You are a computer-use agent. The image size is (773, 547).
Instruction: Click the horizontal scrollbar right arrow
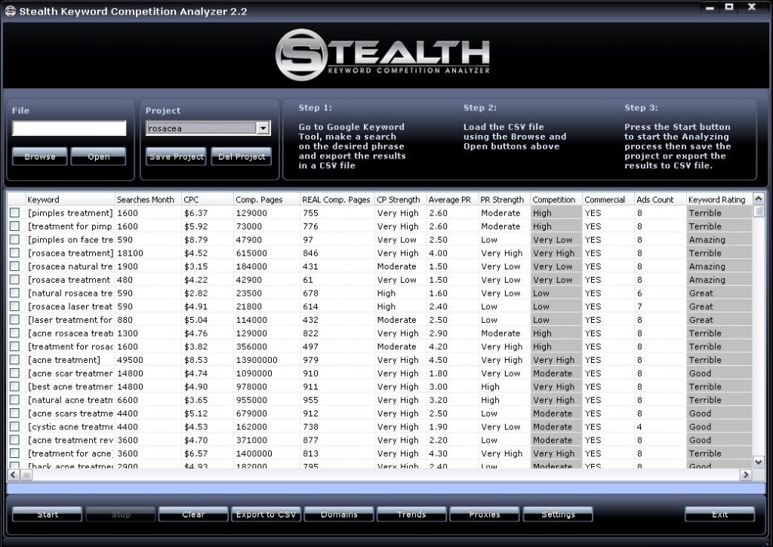click(x=746, y=475)
